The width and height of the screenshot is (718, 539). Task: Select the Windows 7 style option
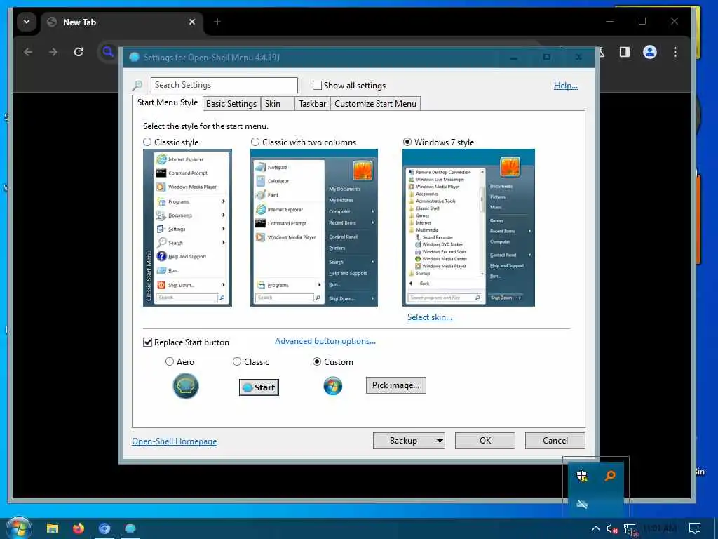[x=407, y=142]
